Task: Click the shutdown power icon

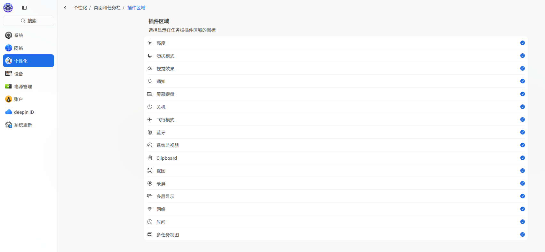Action: (x=150, y=107)
